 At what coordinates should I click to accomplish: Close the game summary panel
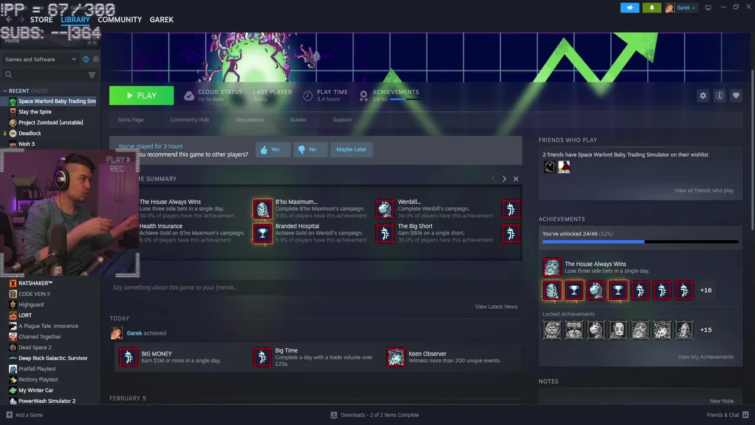pyautogui.click(x=516, y=179)
